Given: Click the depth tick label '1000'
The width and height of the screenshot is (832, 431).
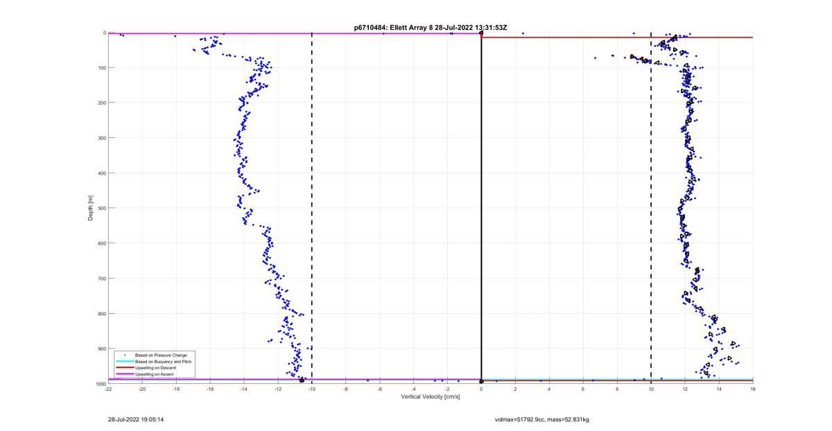Looking at the screenshot, I should coord(100,384).
